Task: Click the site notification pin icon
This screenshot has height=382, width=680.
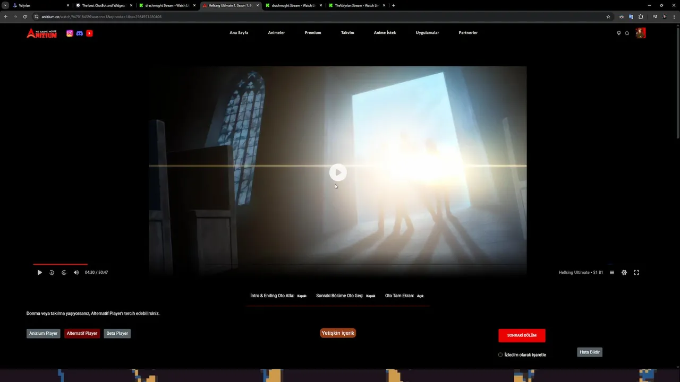Action: coord(618,33)
